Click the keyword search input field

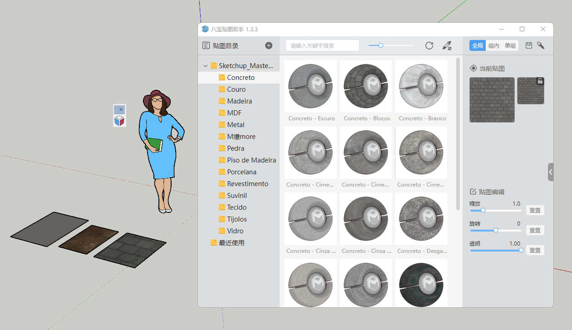click(322, 45)
